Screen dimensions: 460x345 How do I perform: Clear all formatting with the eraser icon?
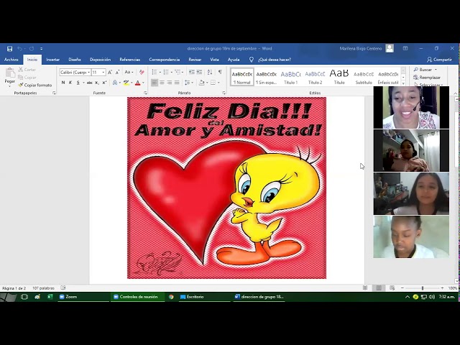pyautogui.click(x=142, y=72)
